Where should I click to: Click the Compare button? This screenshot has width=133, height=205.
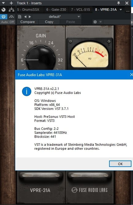pyautogui.click(x=28, y=22)
